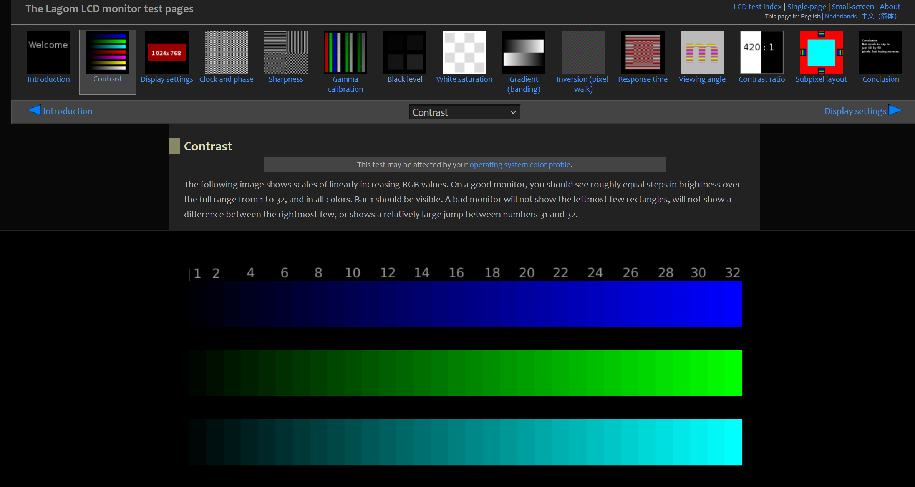
Task: Open the 420:1 Contrast ratio thumbnail
Action: [x=762, y=52]
